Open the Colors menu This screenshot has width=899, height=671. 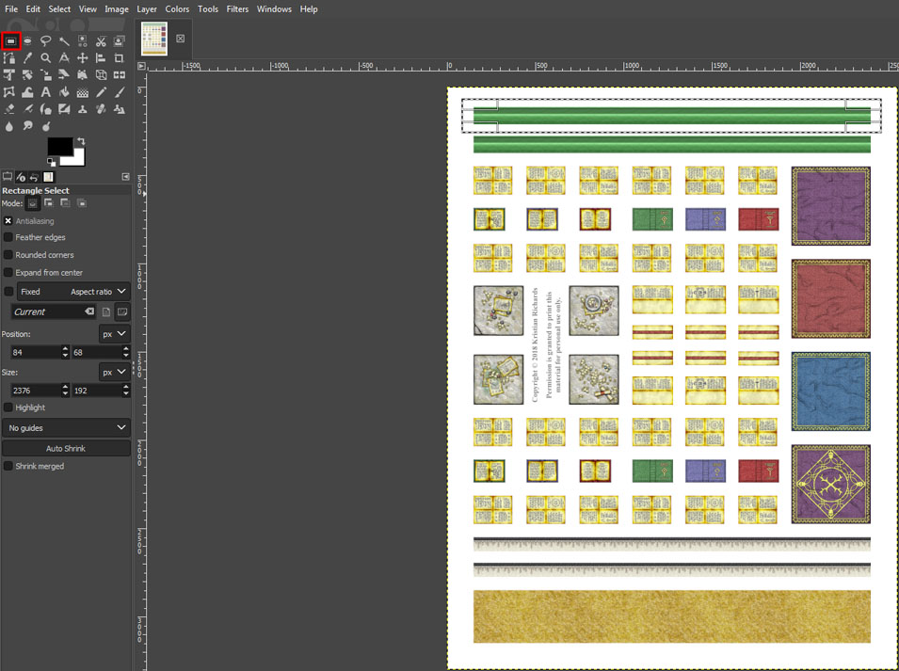pyautogui.click(x=177, y=8)
